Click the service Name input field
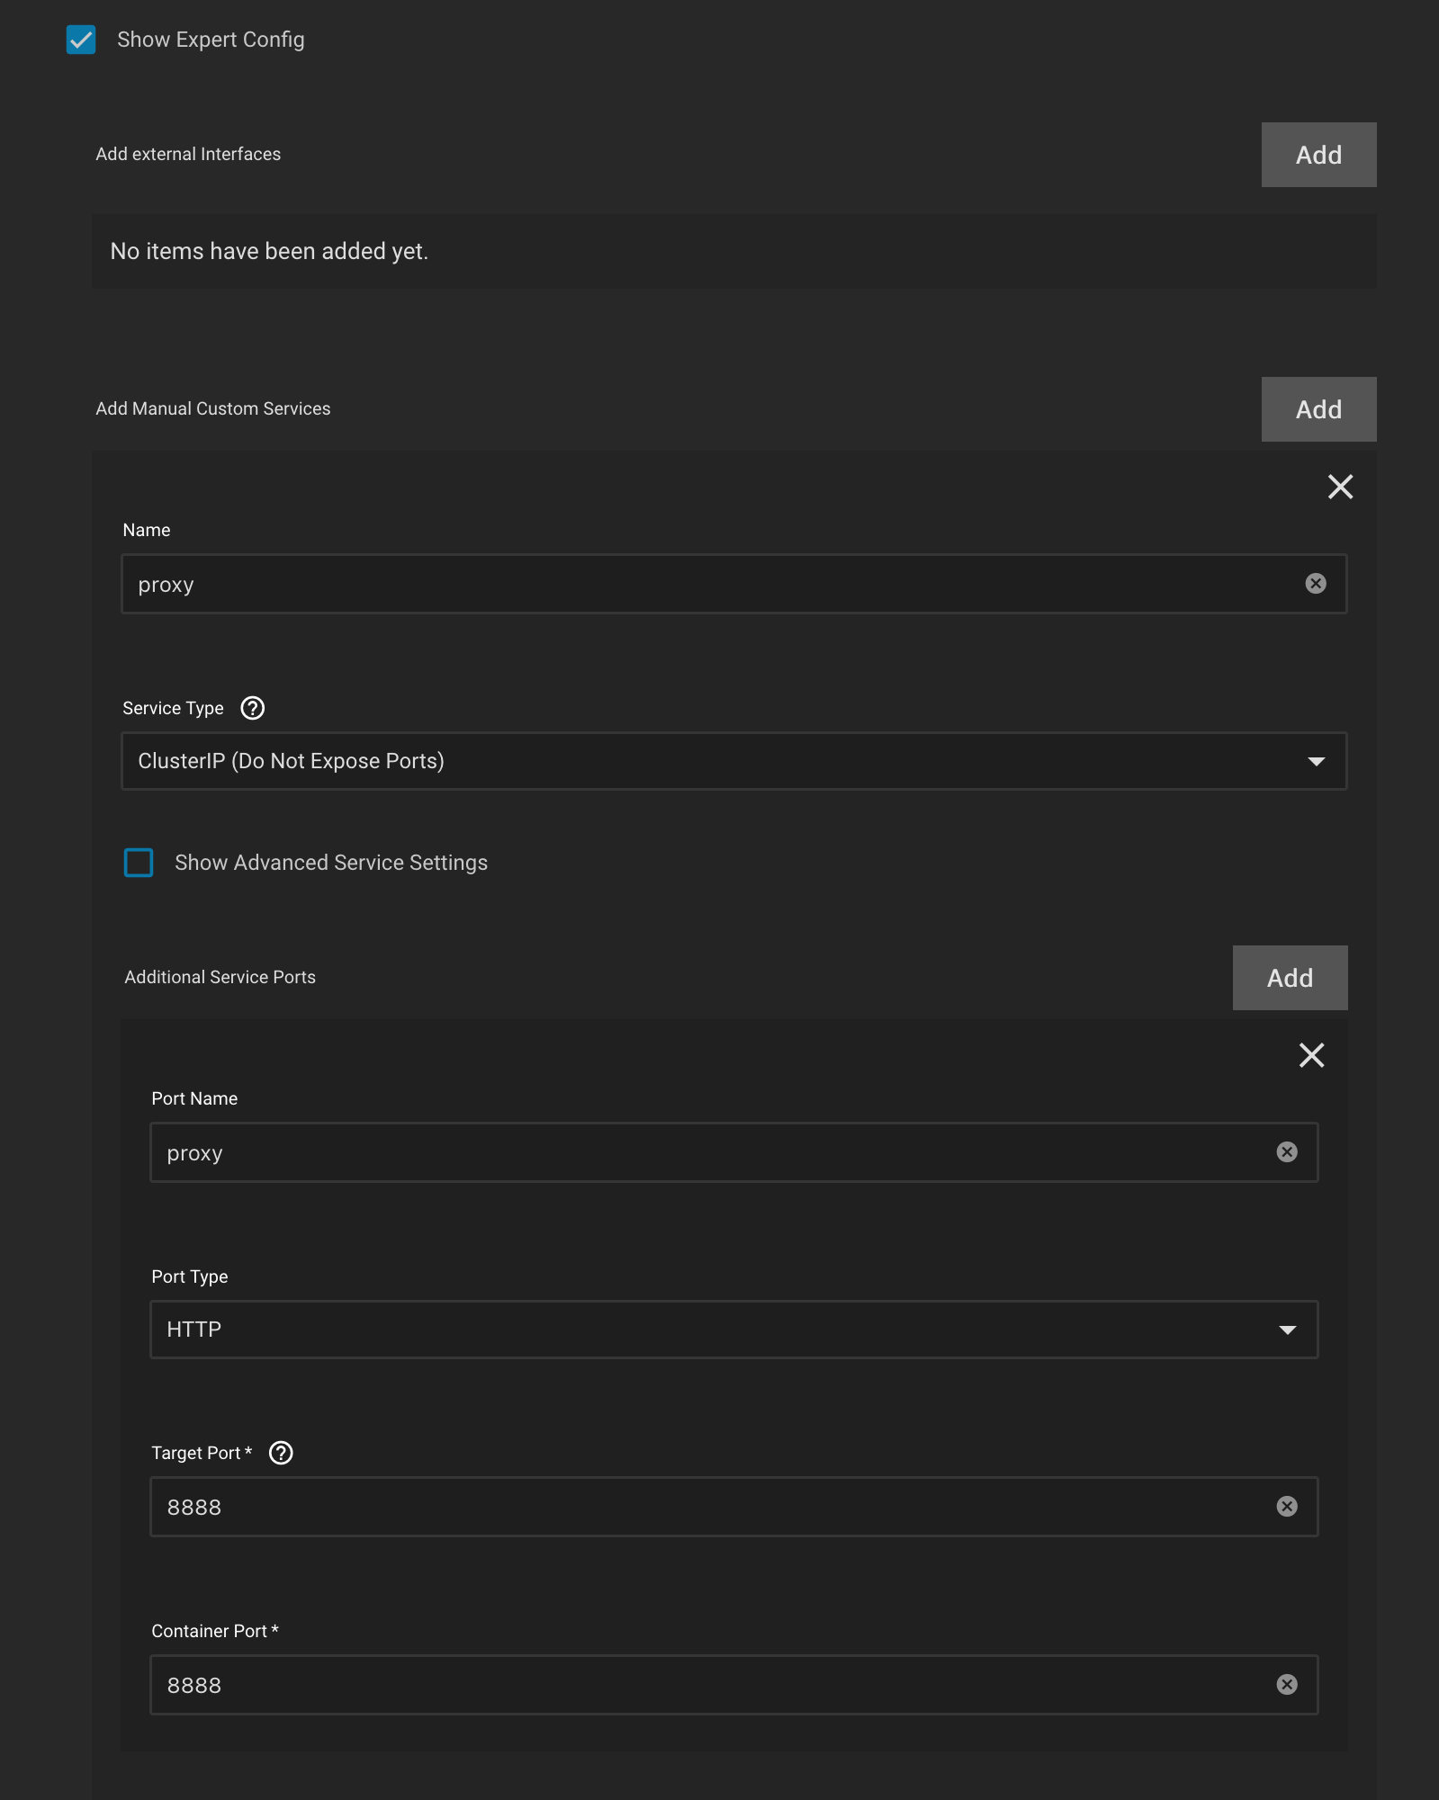This screenshot has height=1800, width=1439. 733,584
